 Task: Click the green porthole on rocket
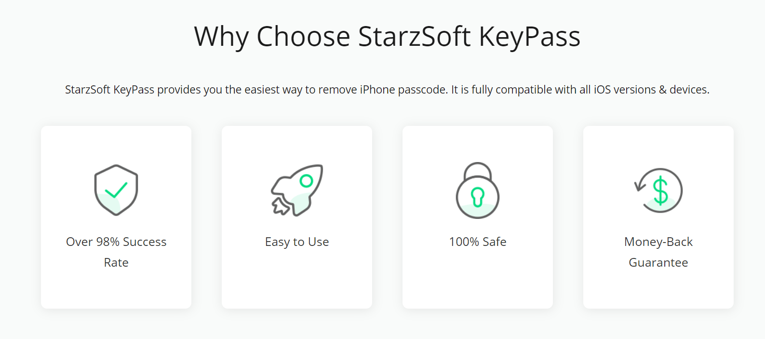pos(306,181)
